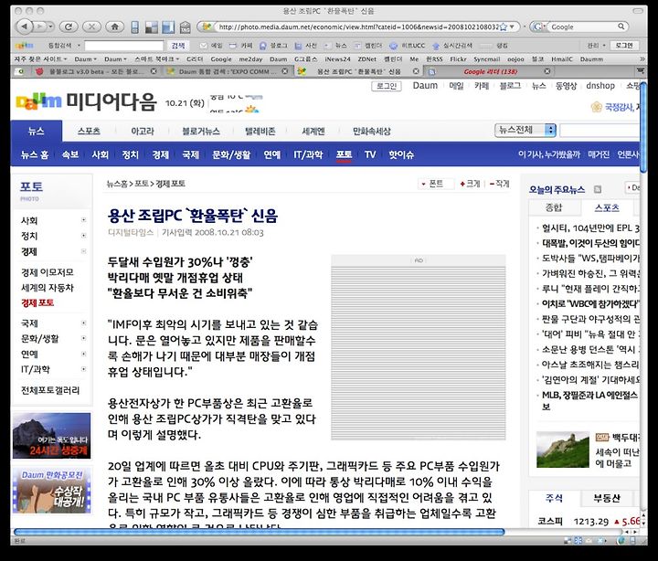Open the Google search engine selector dropdown
Image resolution: width=658 pixels, height=561 pixels.
(540, 26)
